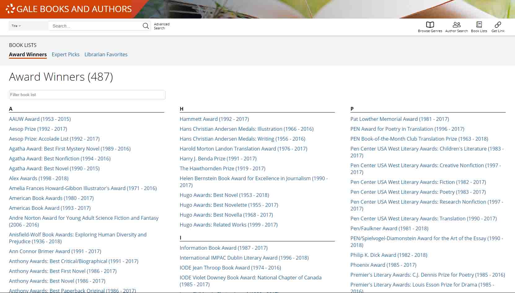The width and height of the screenshot is (515, 293).
Task: Open Alex Awards (1998 - 2018)
Action: [39, 178]
